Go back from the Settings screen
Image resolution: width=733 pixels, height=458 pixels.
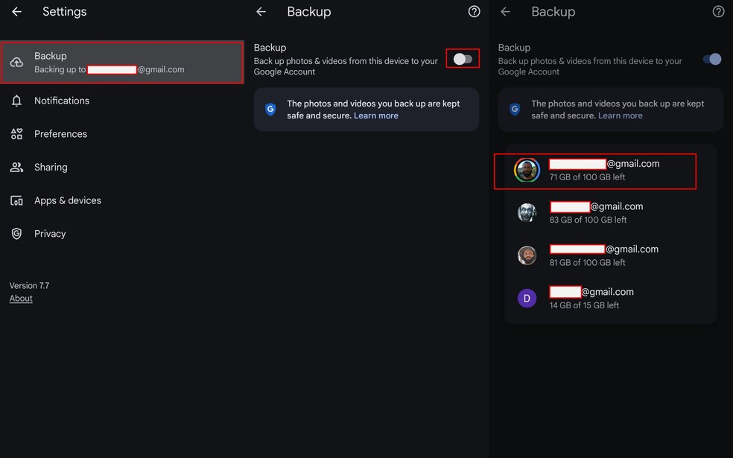point(16,12)
